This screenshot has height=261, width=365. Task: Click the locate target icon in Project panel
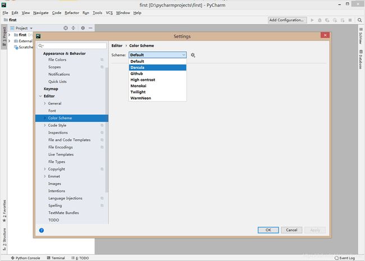click(66, 28)
